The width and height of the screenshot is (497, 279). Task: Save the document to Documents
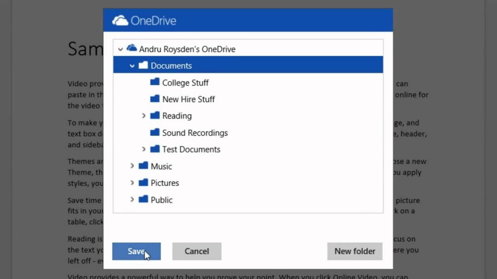tap(136, 251)
